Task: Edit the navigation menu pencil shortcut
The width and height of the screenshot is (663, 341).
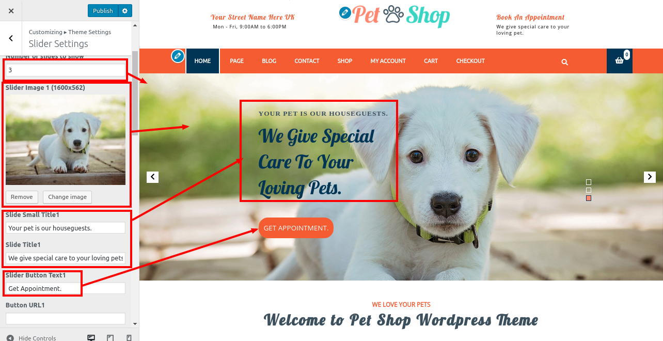Action: pos(178,56)
